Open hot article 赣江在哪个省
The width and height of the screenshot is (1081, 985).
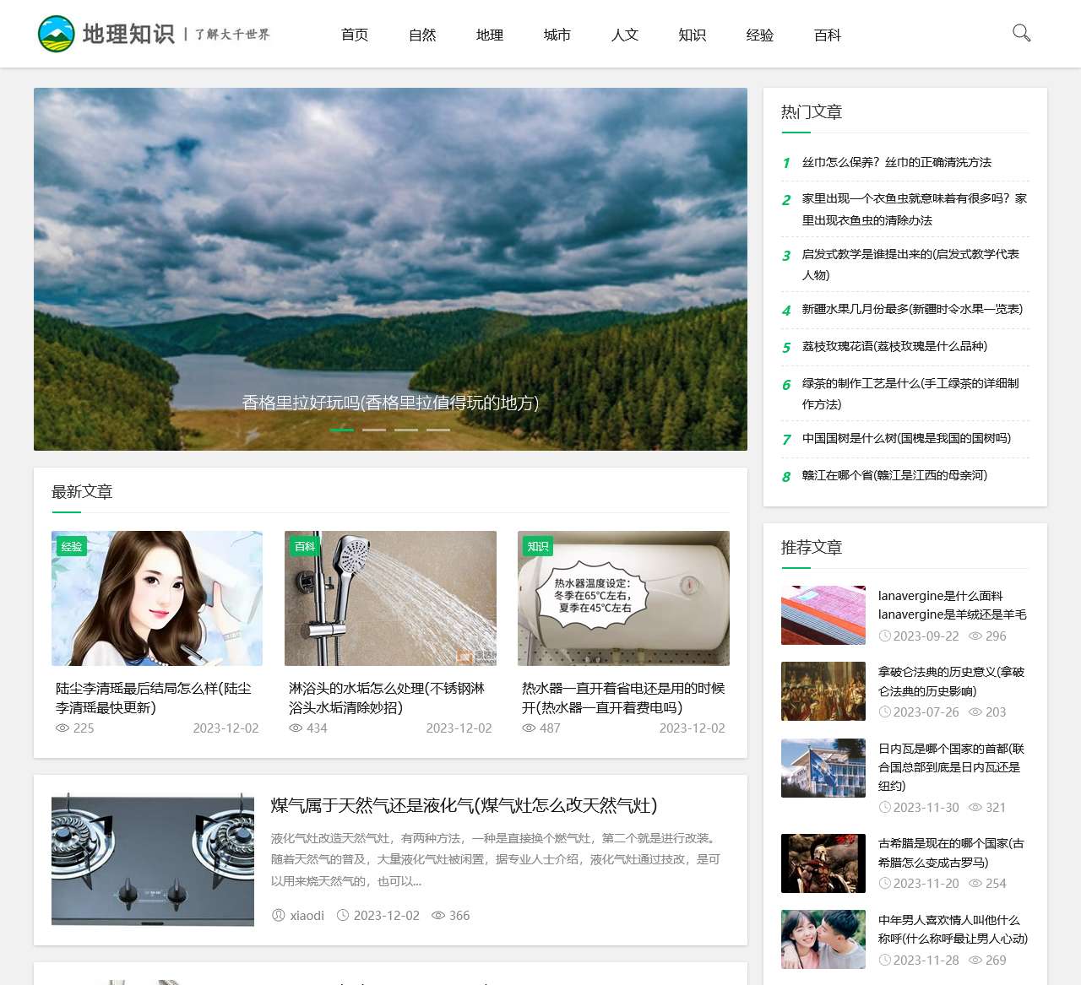coord(894,475)
